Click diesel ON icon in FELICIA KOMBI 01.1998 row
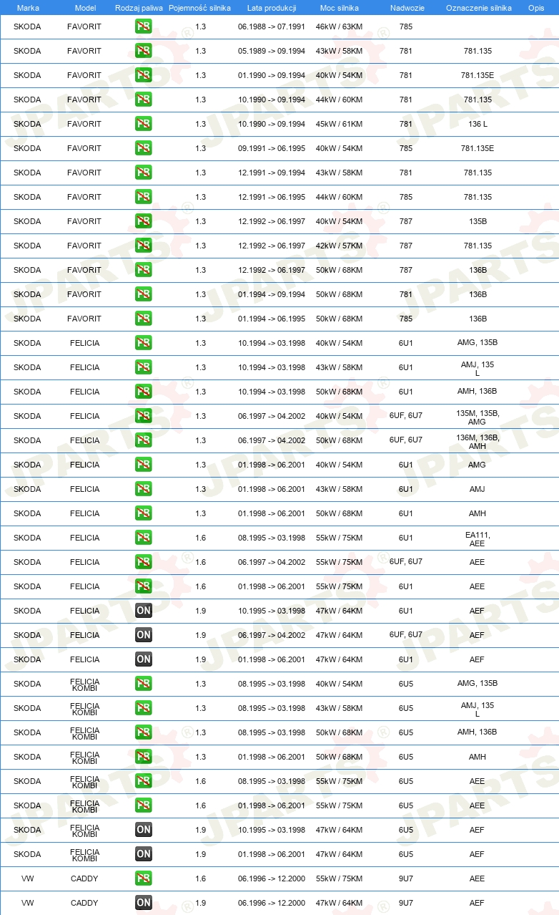 pos(143,854)
